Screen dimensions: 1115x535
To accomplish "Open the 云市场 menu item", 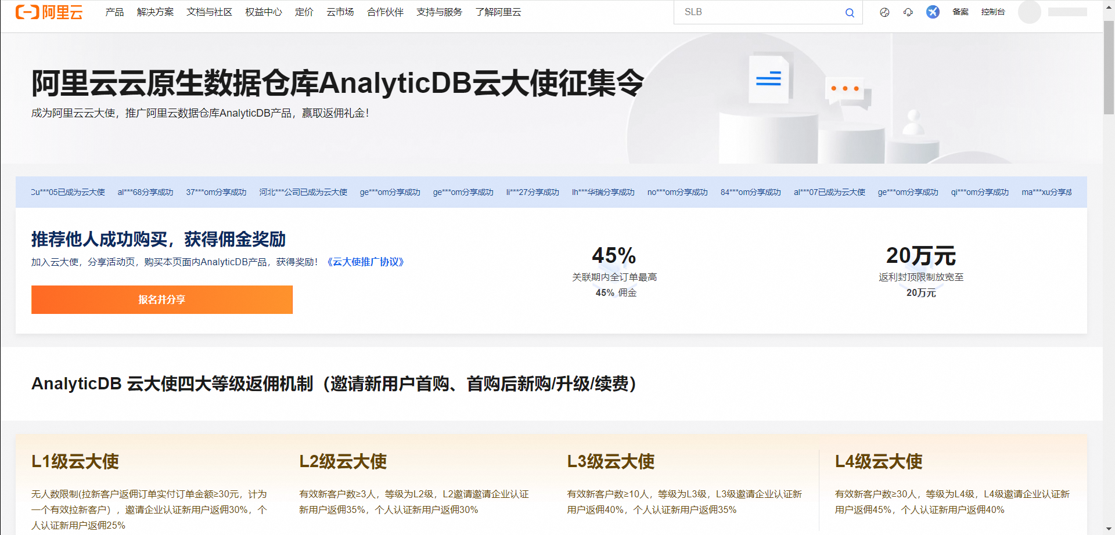I will pos(340,12).
